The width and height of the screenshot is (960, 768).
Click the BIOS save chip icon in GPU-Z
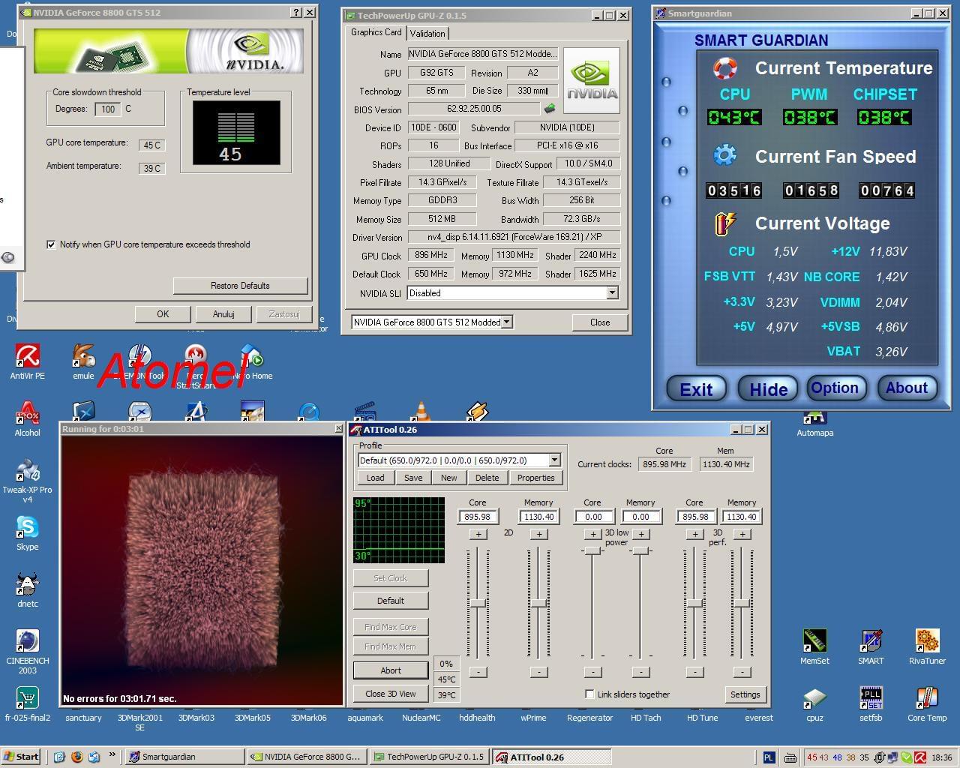coord(550,109)
